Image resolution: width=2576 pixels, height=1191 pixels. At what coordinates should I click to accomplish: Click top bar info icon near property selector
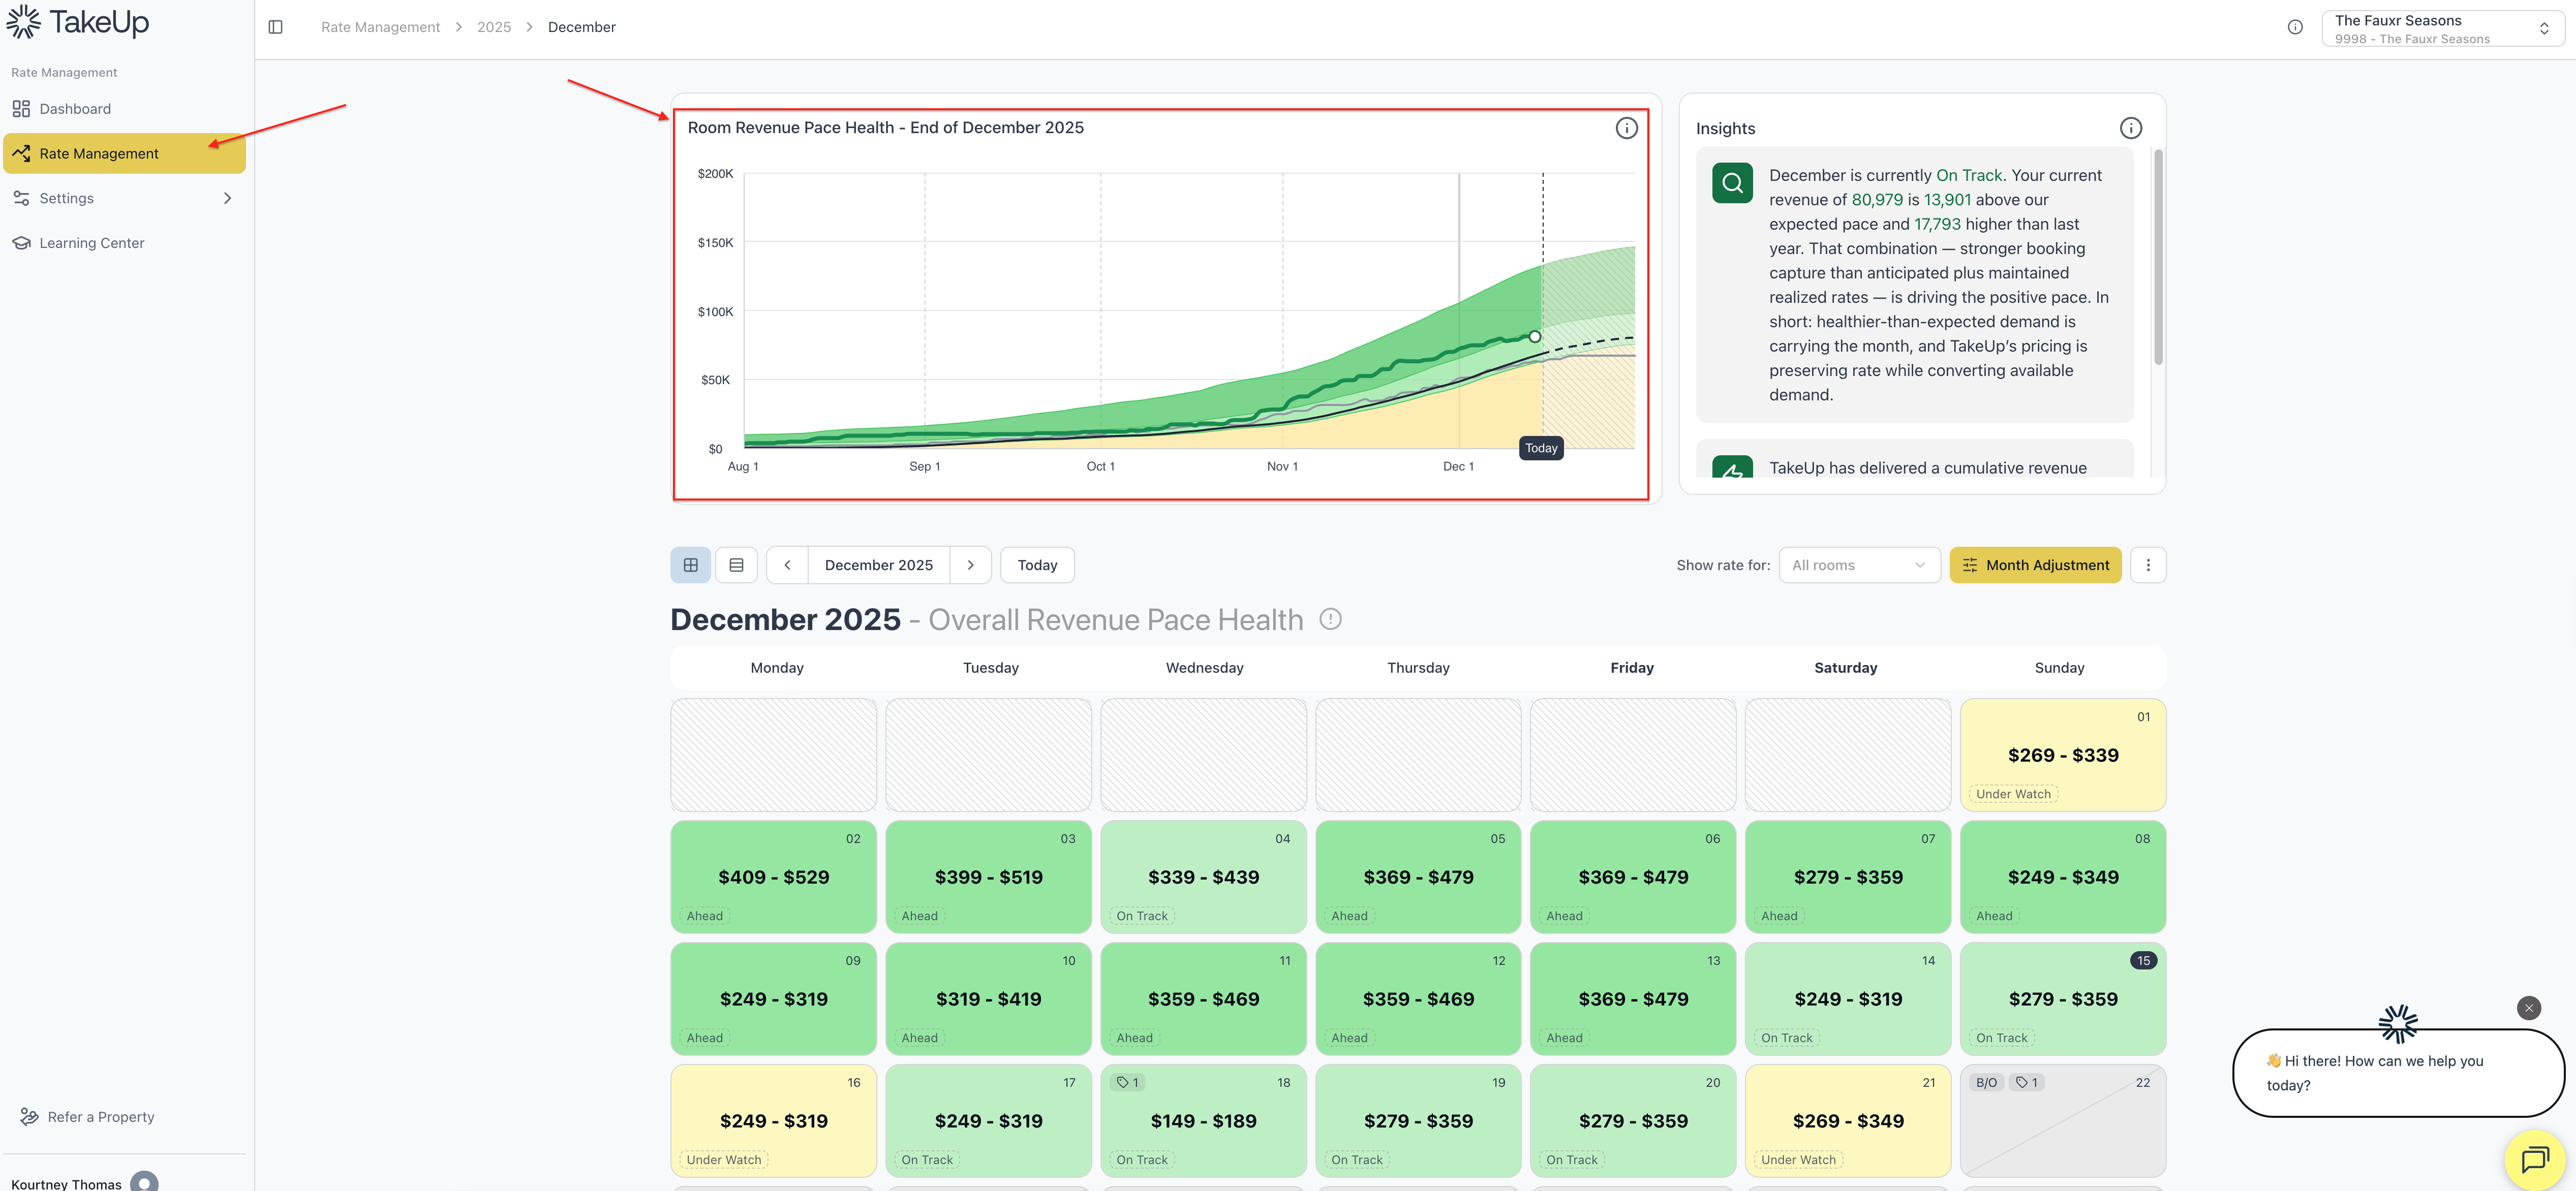pos(2295,28)
